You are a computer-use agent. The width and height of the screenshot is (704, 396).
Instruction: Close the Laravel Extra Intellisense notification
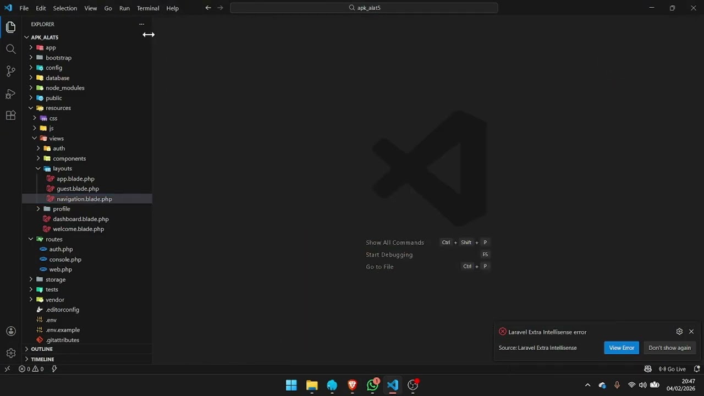pos(691,332)
